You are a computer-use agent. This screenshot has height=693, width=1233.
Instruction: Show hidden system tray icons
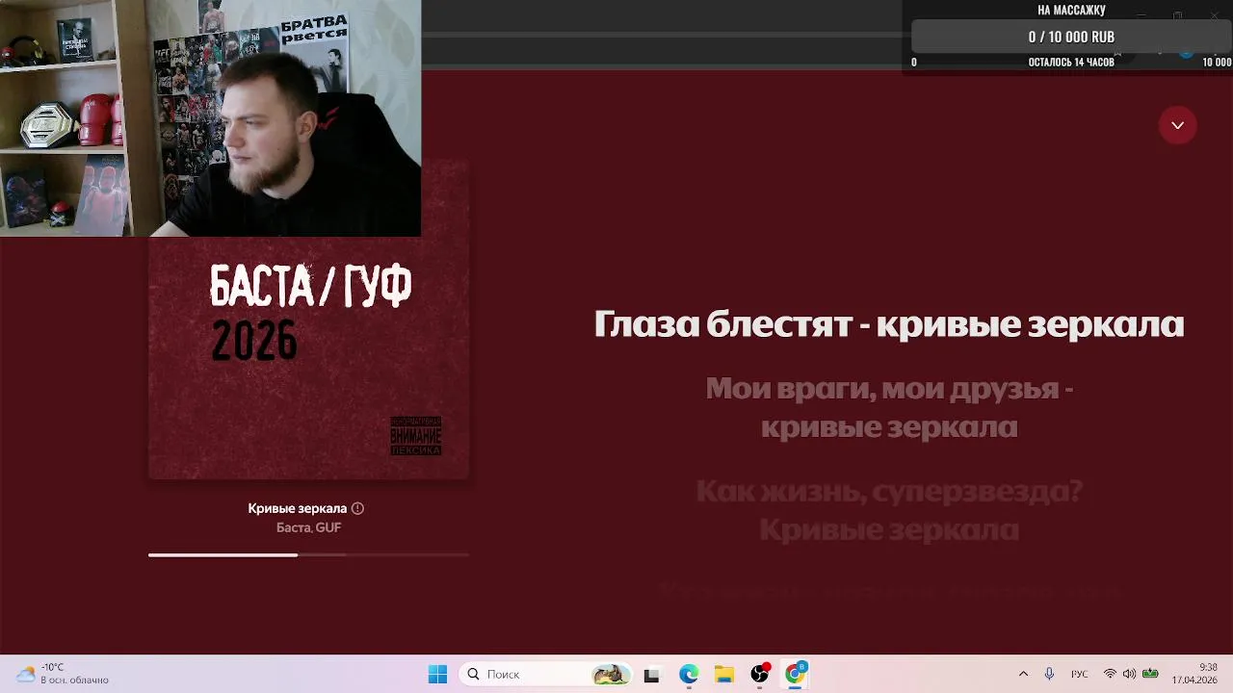click(1023, 674)
